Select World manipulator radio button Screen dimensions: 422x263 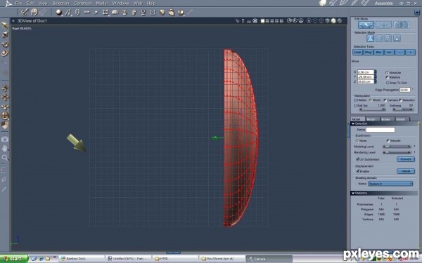coord(371,100)
